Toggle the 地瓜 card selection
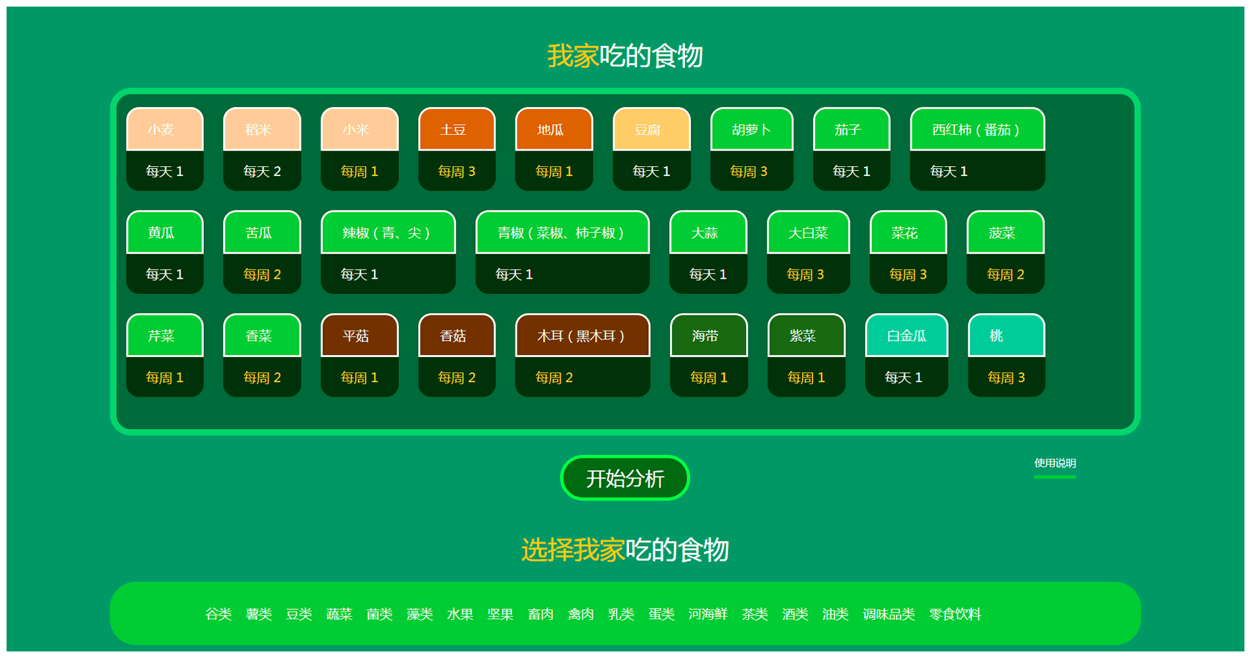 554,129
